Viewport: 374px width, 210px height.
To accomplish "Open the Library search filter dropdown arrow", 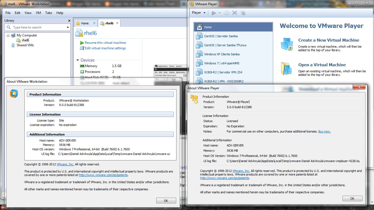I will coord(68,27).
